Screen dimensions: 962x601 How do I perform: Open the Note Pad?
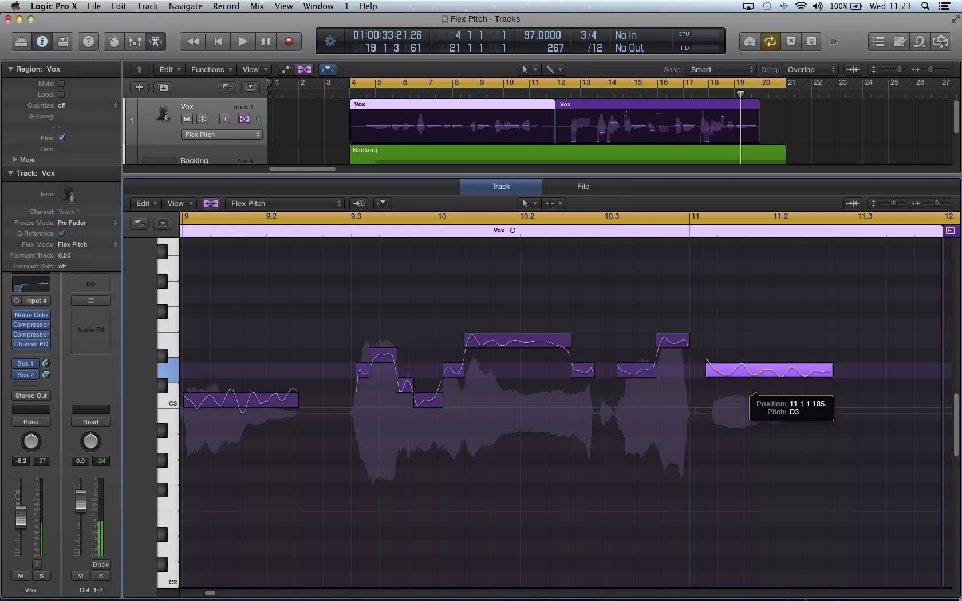click(x=899, y=41)
